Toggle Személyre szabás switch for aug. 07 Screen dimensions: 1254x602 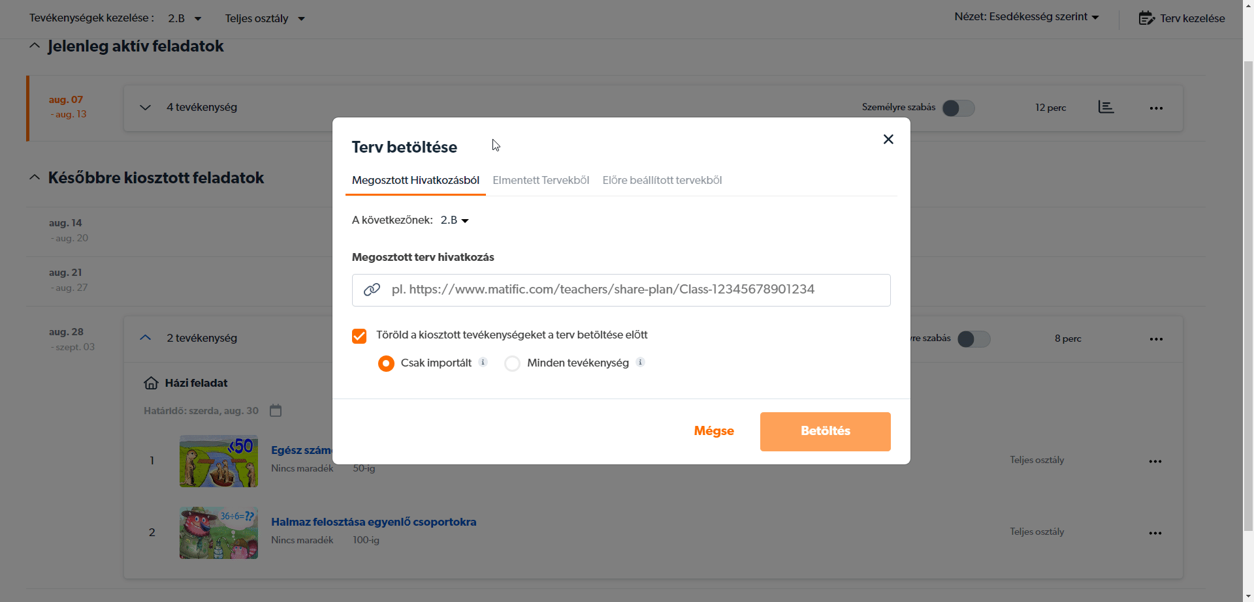coord(958,108)
